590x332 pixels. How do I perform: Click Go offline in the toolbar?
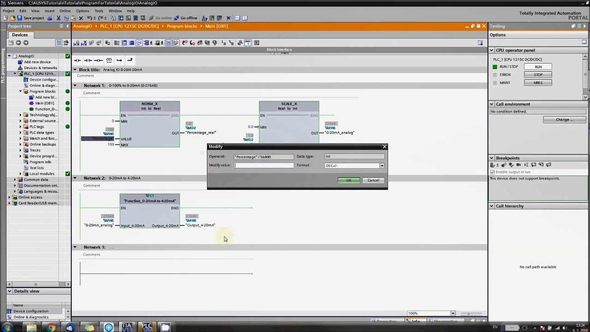click(186, 18)
